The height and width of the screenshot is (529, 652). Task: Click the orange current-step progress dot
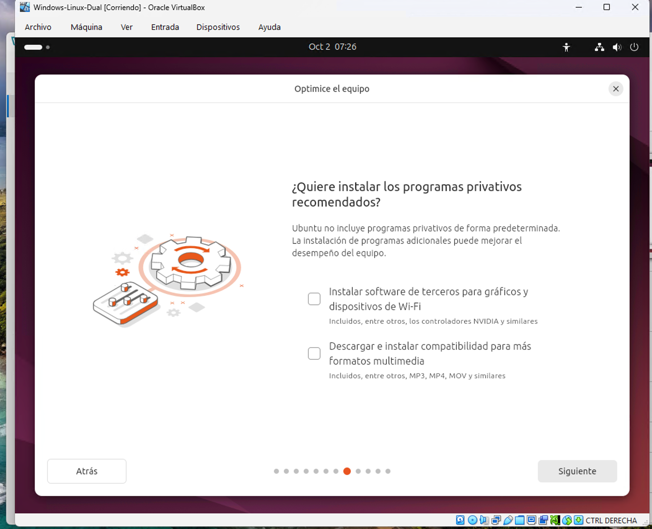point(347,471)
